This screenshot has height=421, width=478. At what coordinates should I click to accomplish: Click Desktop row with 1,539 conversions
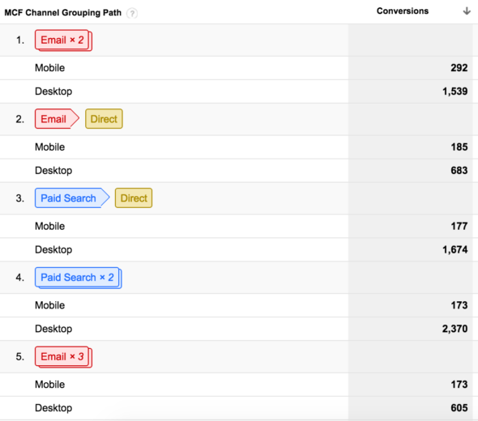pos(239,91)
